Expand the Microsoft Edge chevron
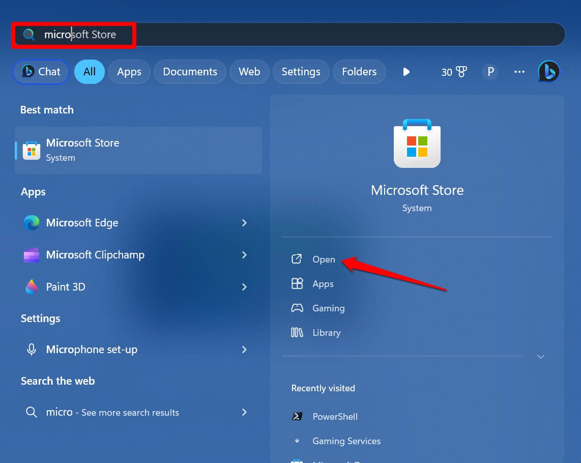 coord(244,223)
